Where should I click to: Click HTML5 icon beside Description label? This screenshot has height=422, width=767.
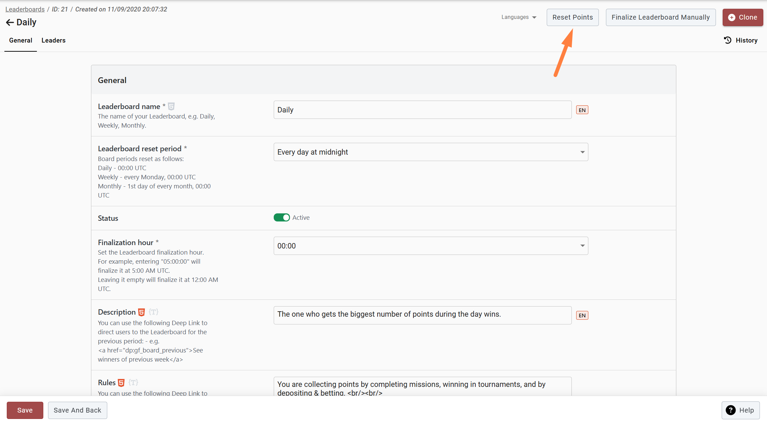point(141,312)
